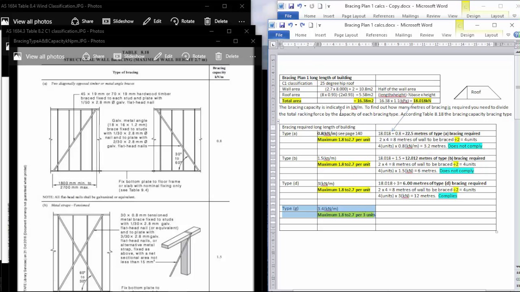Click the 'Does not comply' text for Type (a)

pyautogui.click(x=465, y=146)
